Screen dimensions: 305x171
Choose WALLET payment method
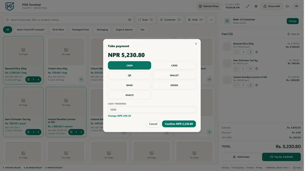click(x=174, y=75)
